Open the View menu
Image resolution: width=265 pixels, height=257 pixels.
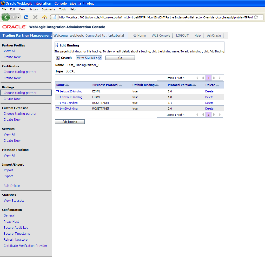tap(22, 9)
